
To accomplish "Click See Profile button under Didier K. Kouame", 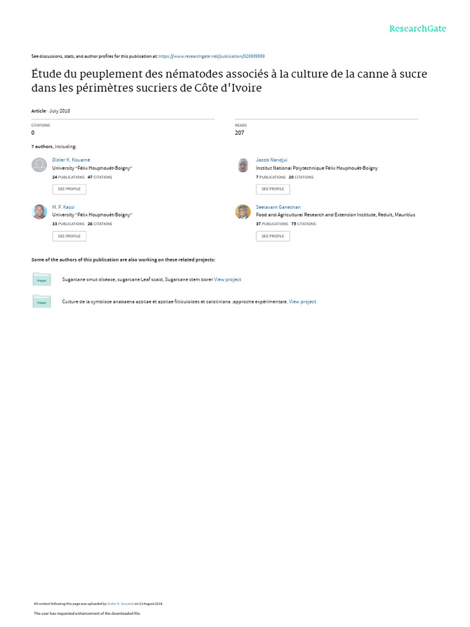I will [x=69, y=189].
